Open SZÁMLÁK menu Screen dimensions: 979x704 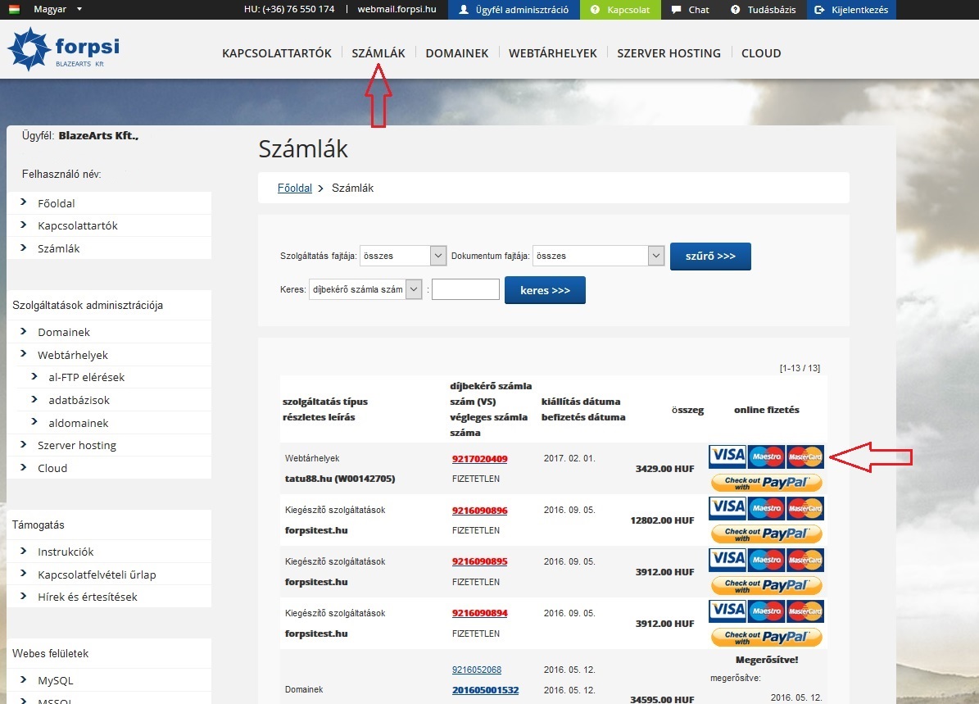pos(378,53)
